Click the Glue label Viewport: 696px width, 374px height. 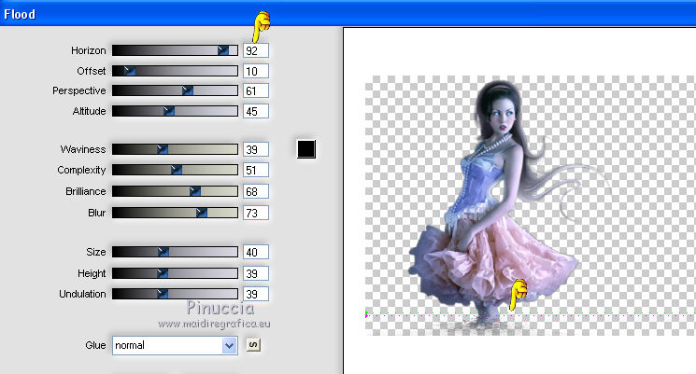pos(95,345)
